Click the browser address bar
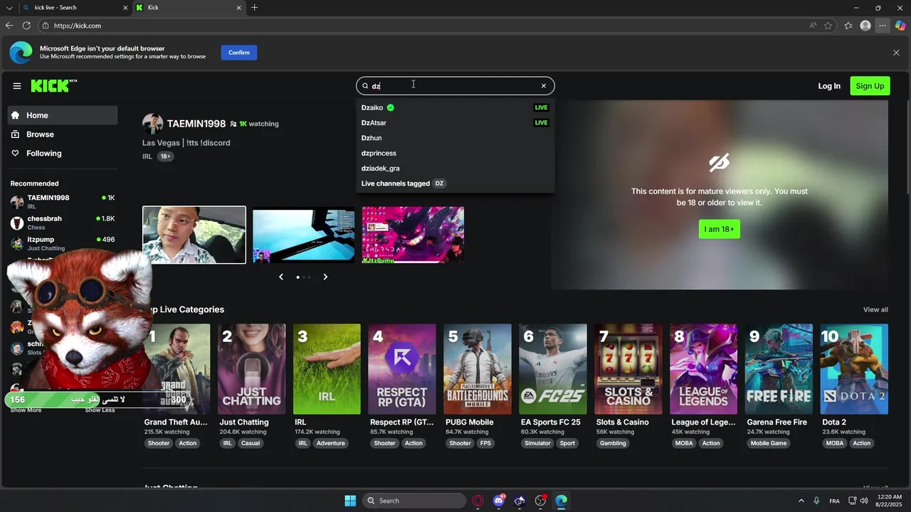The width and height of the screenshot is (911, 512). tap(427, 26)
